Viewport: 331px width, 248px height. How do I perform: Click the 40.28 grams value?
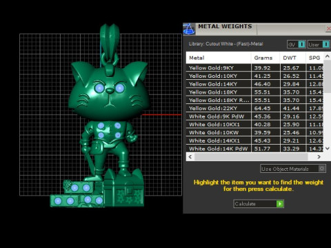262,125
